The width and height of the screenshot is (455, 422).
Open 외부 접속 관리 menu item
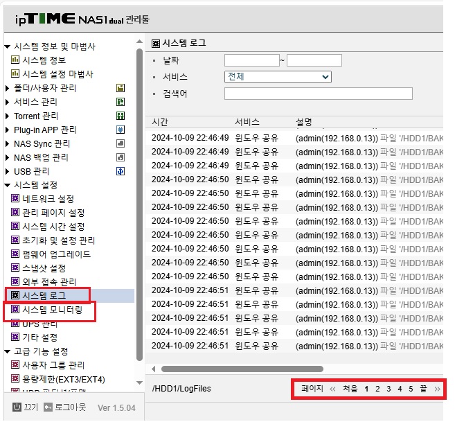(49, 282)
